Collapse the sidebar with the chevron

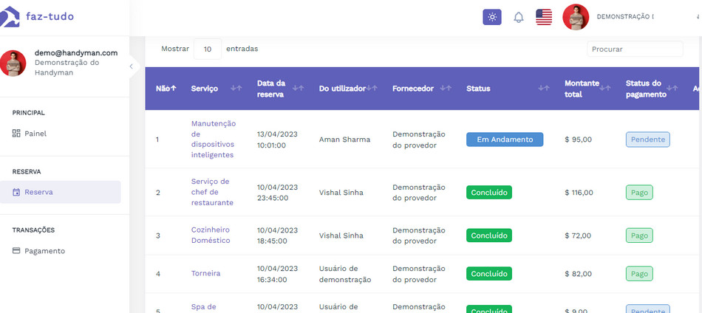132,66
